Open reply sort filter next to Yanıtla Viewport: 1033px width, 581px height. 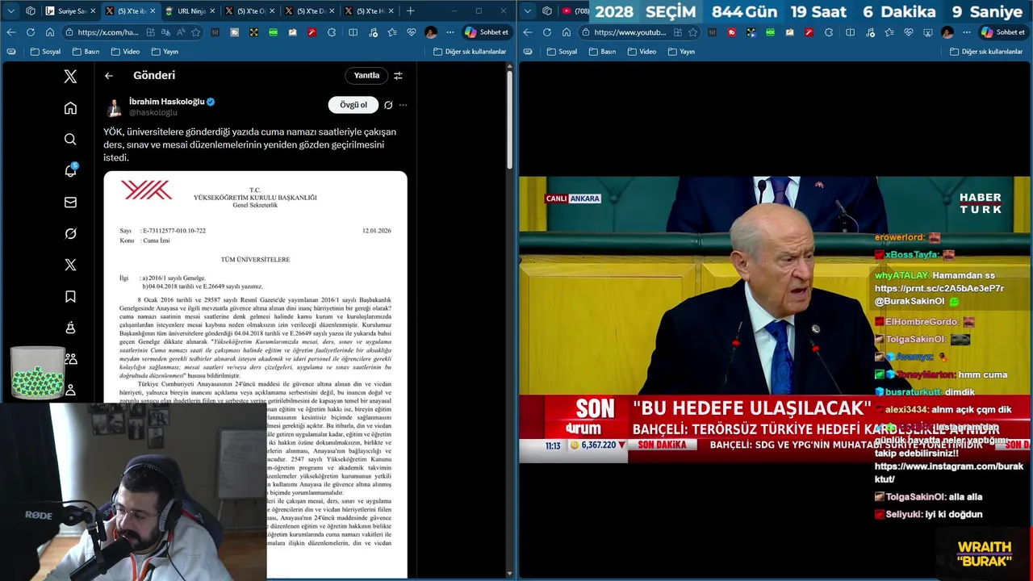pos(398,76)
